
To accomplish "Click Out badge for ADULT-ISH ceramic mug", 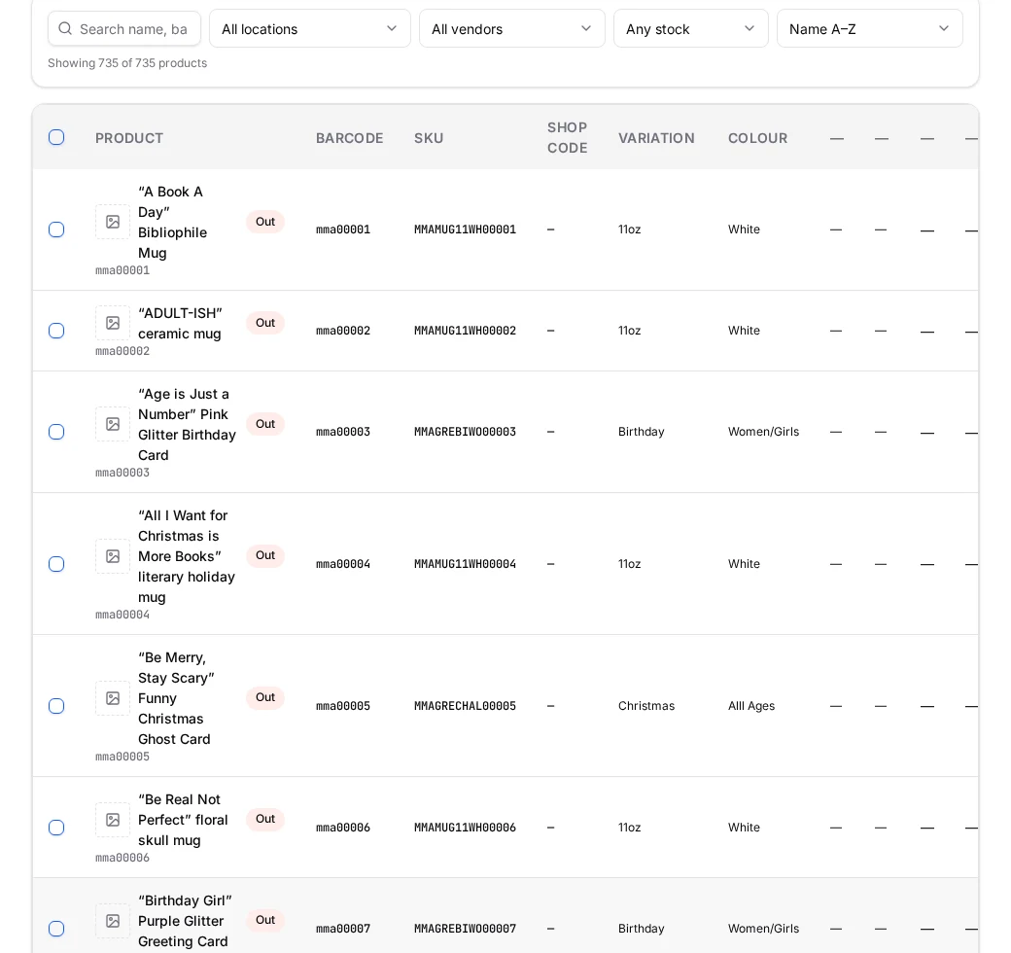I will coord(265,323).
